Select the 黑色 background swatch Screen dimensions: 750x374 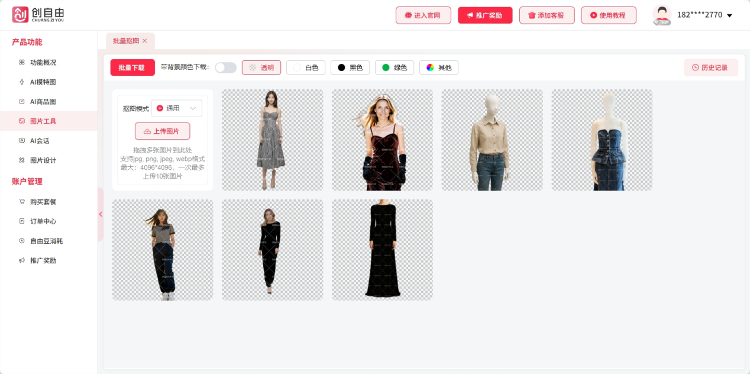point(350,67)
